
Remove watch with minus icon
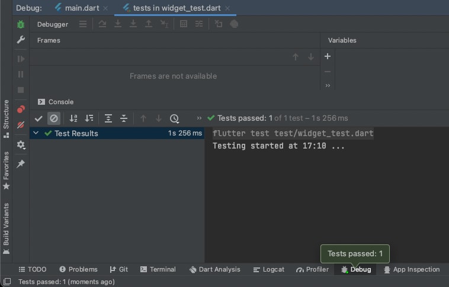pyautogui.click(x=328, y=72)
